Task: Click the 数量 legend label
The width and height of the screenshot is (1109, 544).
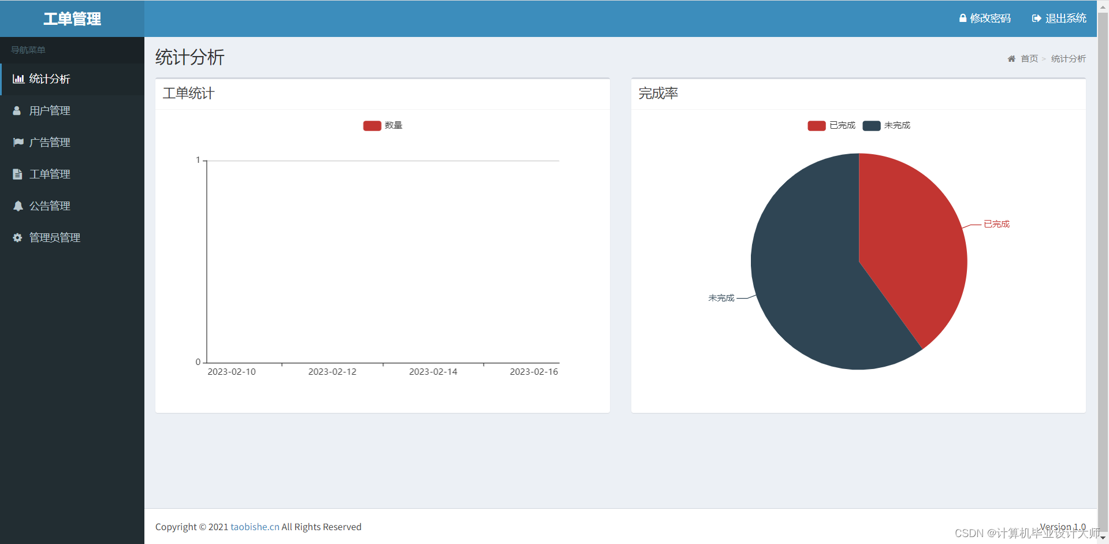Action: [393, 125]
